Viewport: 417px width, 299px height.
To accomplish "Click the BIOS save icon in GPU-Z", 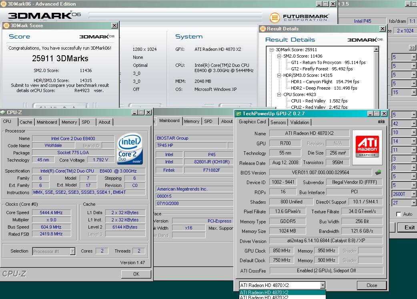I will point(378,173).
